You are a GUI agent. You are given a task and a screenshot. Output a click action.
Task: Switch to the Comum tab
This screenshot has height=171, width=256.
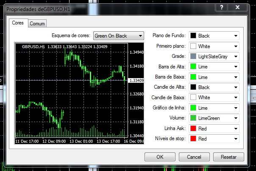(37, 24)
